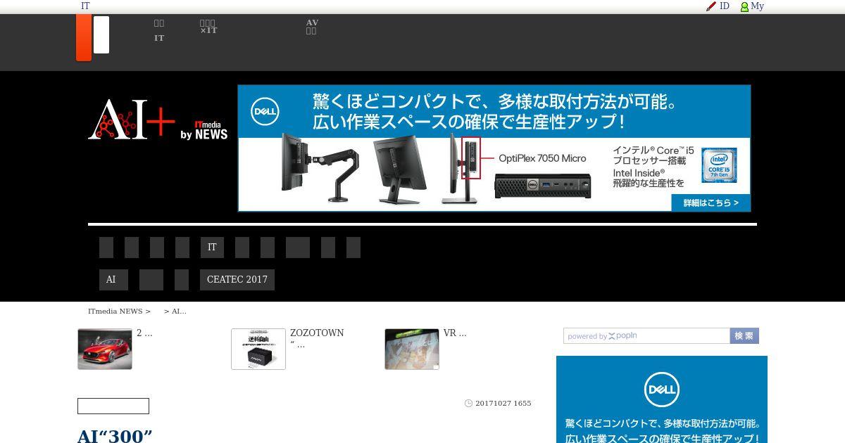
Task: Open the AI topic tab
Action: 113,280
